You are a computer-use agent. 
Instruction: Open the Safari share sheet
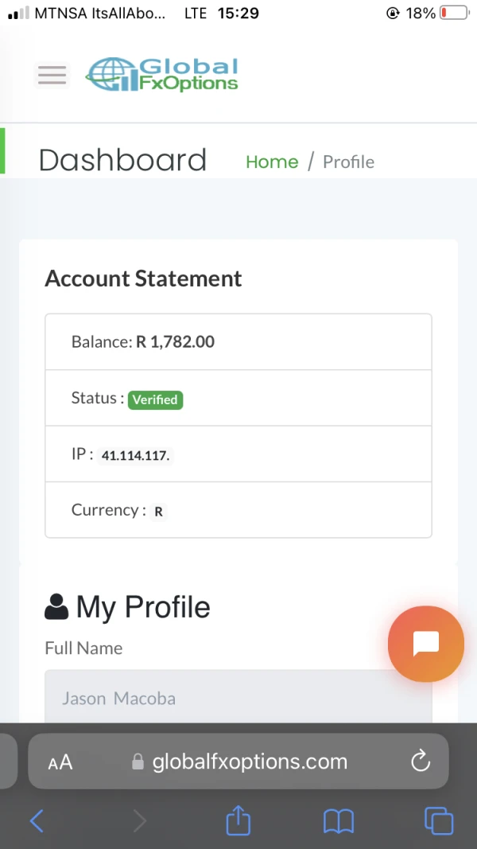pyautogui.click(x=238, y=820)
